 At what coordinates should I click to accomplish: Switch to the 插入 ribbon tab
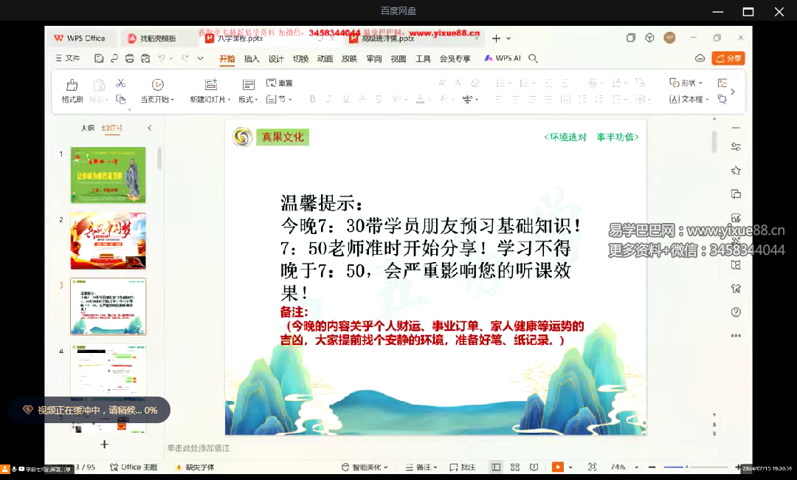tap(251, 58)
